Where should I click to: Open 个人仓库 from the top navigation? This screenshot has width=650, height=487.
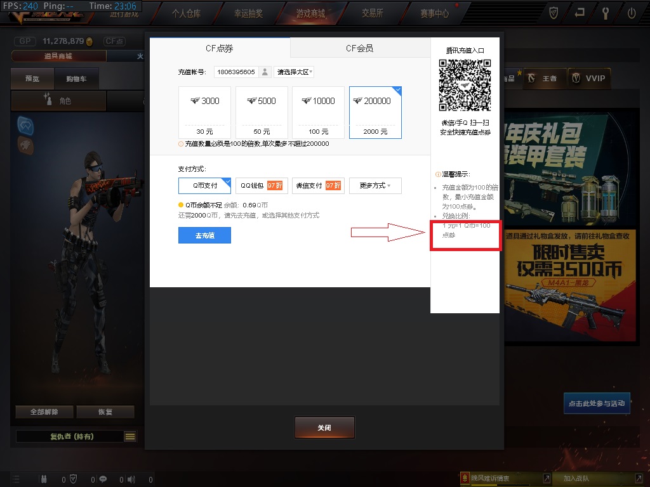click(187, 13)
